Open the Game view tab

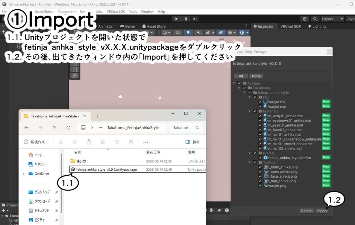[x=128, y=26]
